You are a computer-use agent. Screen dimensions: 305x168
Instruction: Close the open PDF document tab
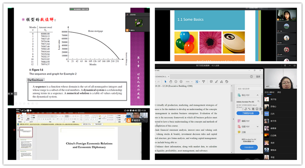point(169,76)
